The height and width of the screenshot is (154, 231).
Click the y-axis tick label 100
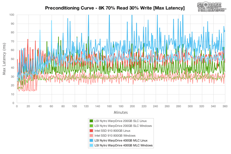(12, 15)
